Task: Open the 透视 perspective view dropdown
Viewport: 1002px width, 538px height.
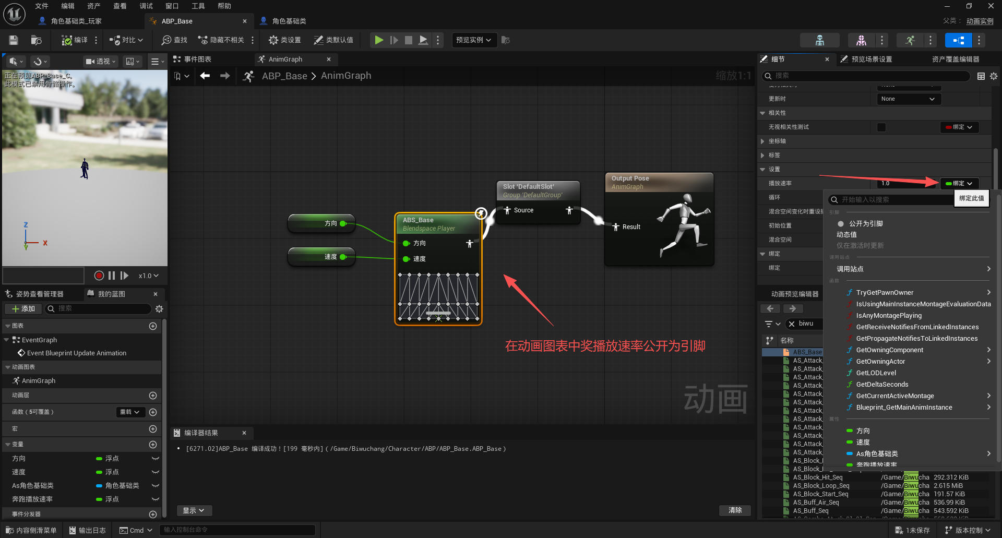Action: click(x=100, y=62)
